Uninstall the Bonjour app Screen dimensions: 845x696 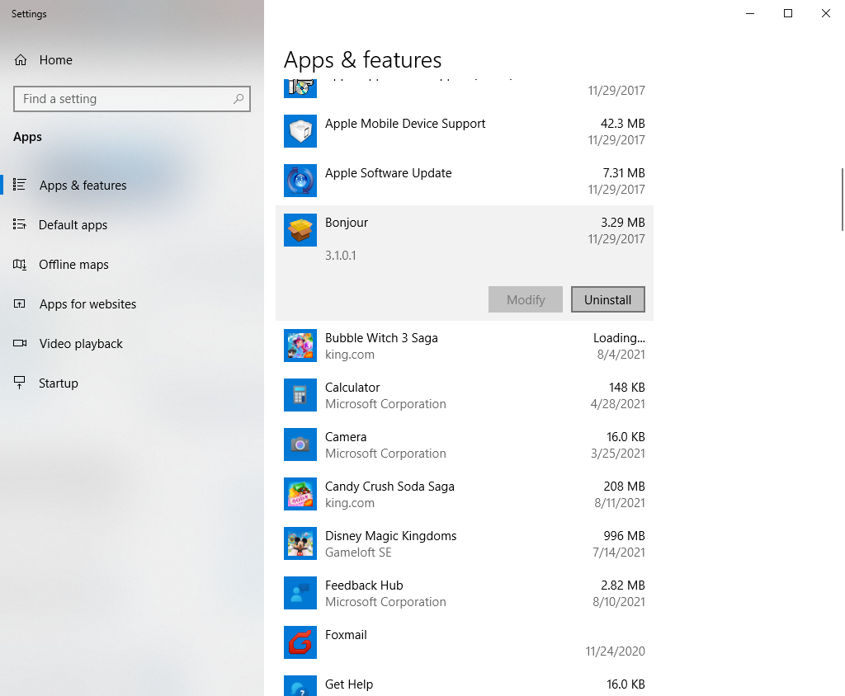(x=608, y=299)
